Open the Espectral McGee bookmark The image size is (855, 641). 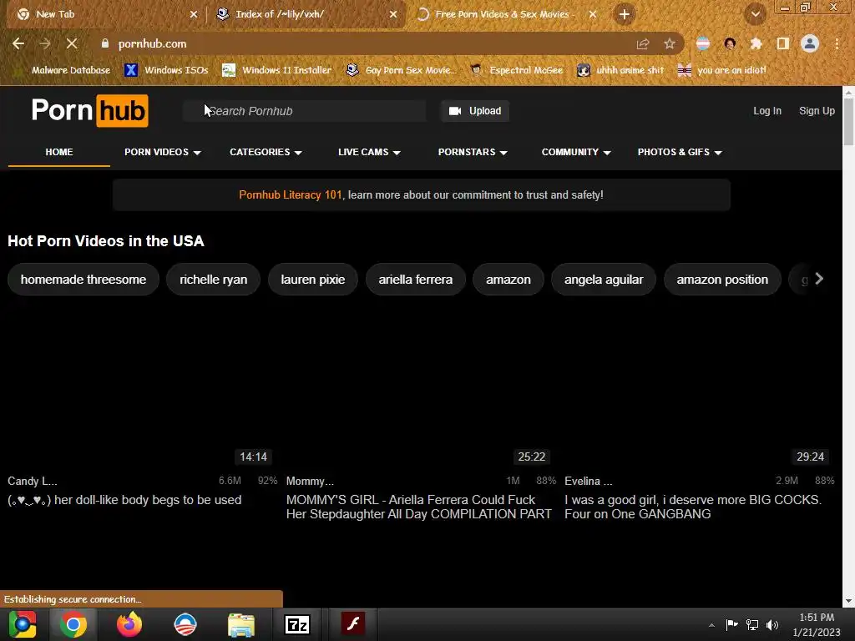pos(517,70)
